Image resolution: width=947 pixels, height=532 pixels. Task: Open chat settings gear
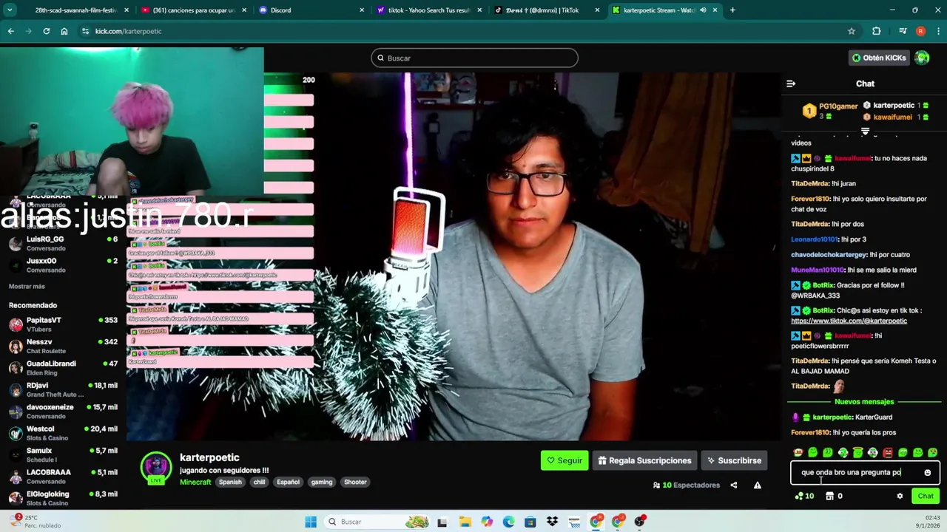pos(900,496)
